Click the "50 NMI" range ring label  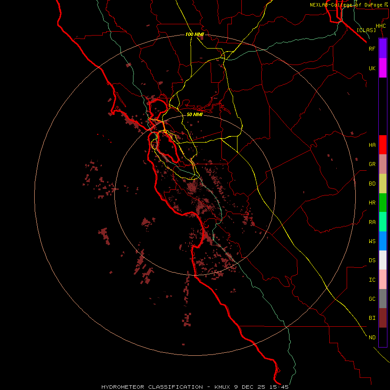click(x=195, y=114)
